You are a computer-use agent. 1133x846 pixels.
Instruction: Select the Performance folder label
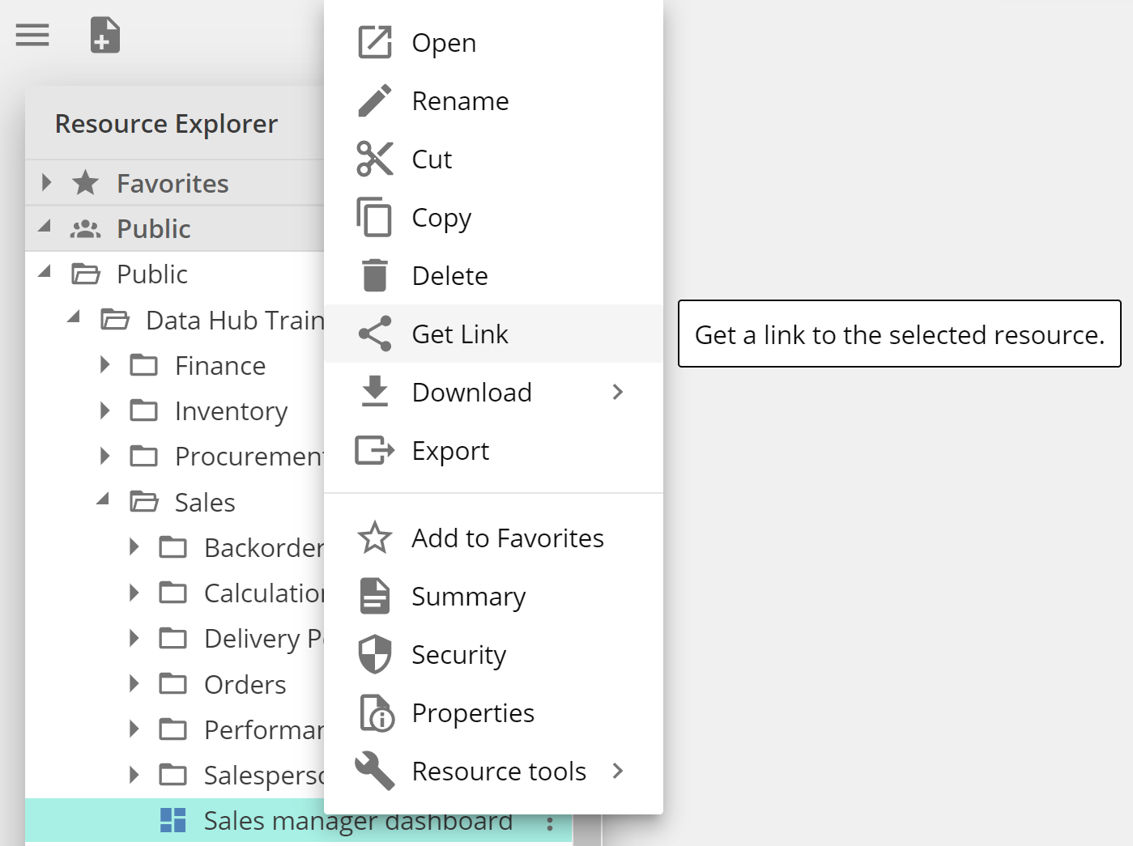click(264, 730)
